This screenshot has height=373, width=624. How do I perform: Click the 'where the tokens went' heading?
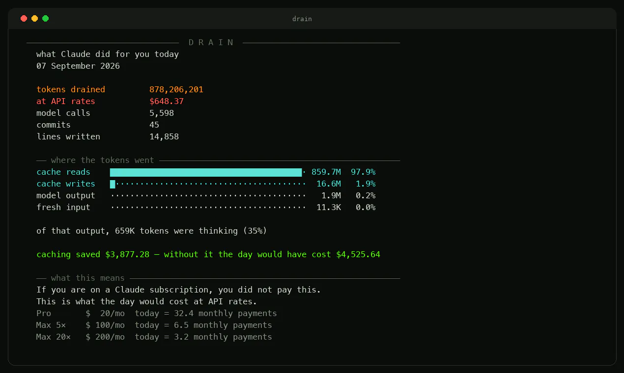coord(103,160)
